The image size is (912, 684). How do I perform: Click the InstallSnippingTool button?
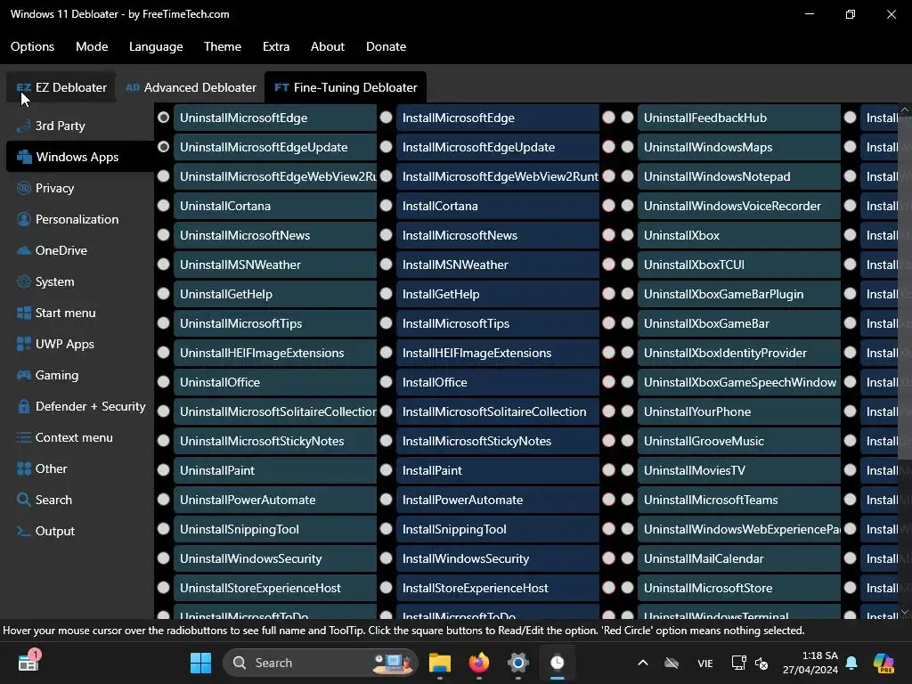(498, 529)
